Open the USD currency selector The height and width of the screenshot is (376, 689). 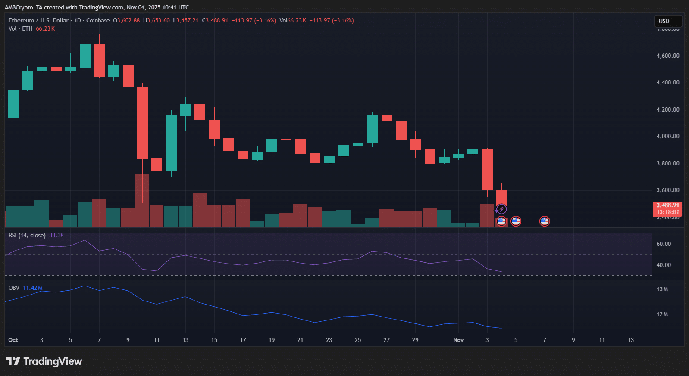(x=667, y=21)
